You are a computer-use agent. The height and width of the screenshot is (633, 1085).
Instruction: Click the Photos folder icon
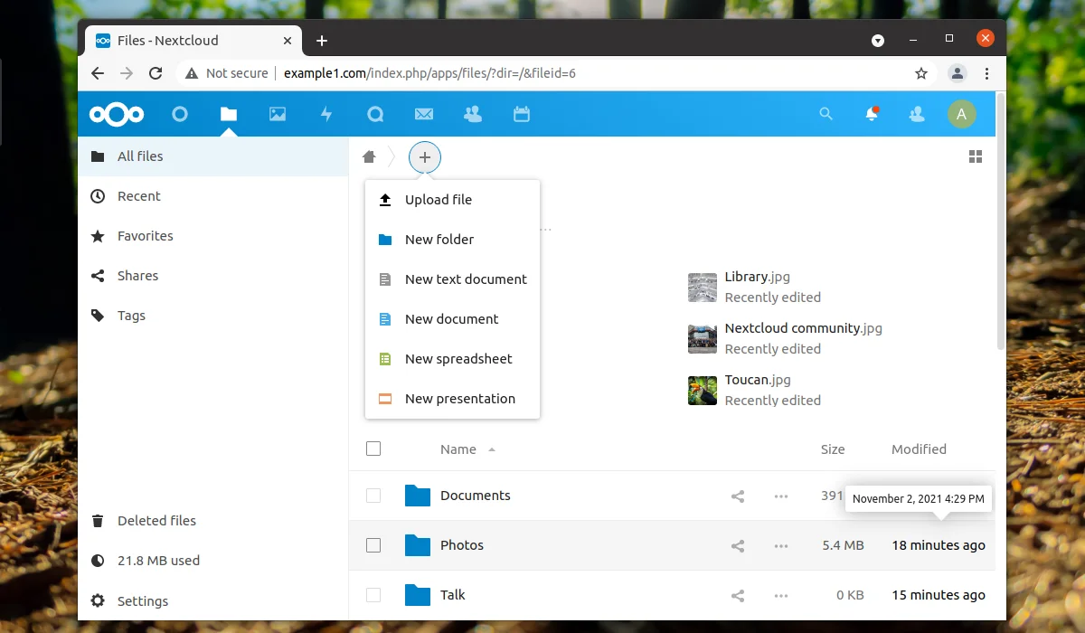click(x=418, y=545)
